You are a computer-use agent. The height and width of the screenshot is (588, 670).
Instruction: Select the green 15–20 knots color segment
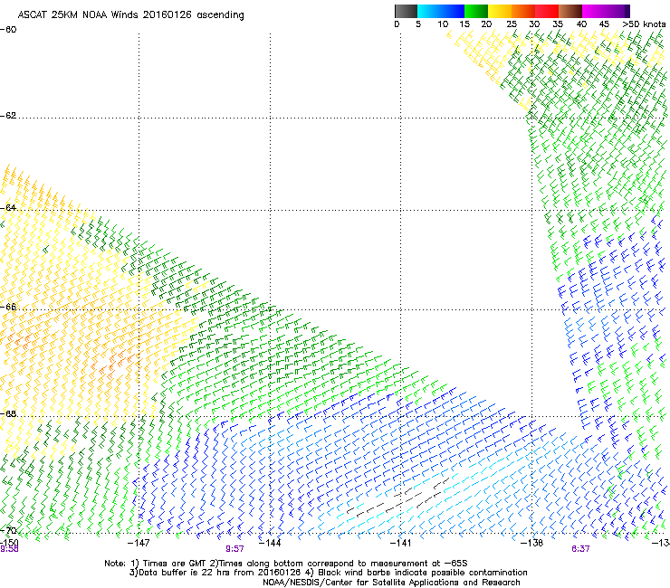point(476,11)
